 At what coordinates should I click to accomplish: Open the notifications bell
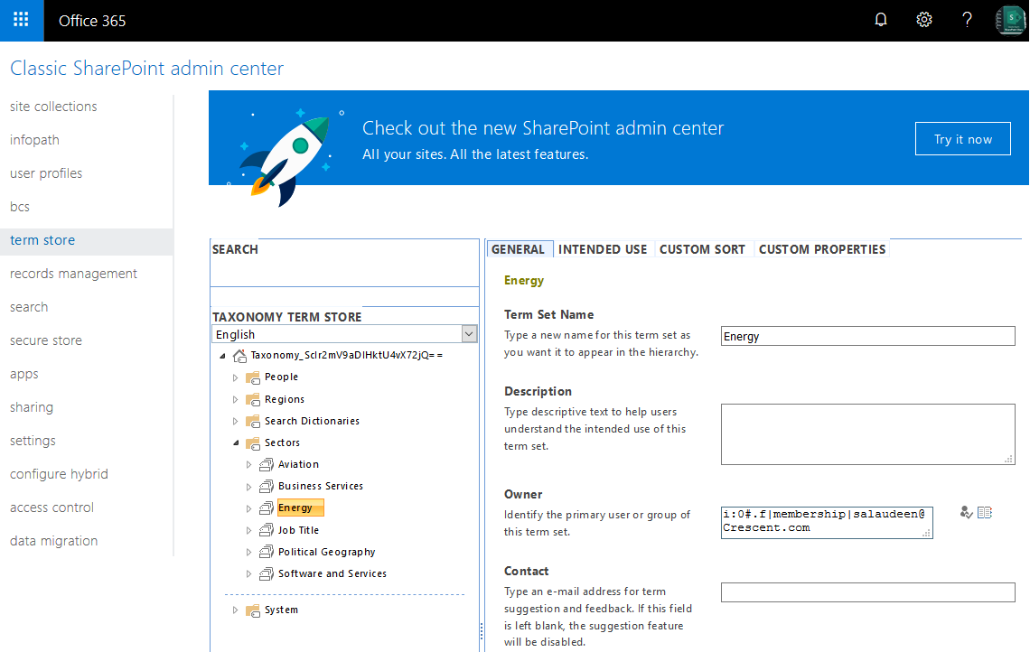[x=881, y=20]
